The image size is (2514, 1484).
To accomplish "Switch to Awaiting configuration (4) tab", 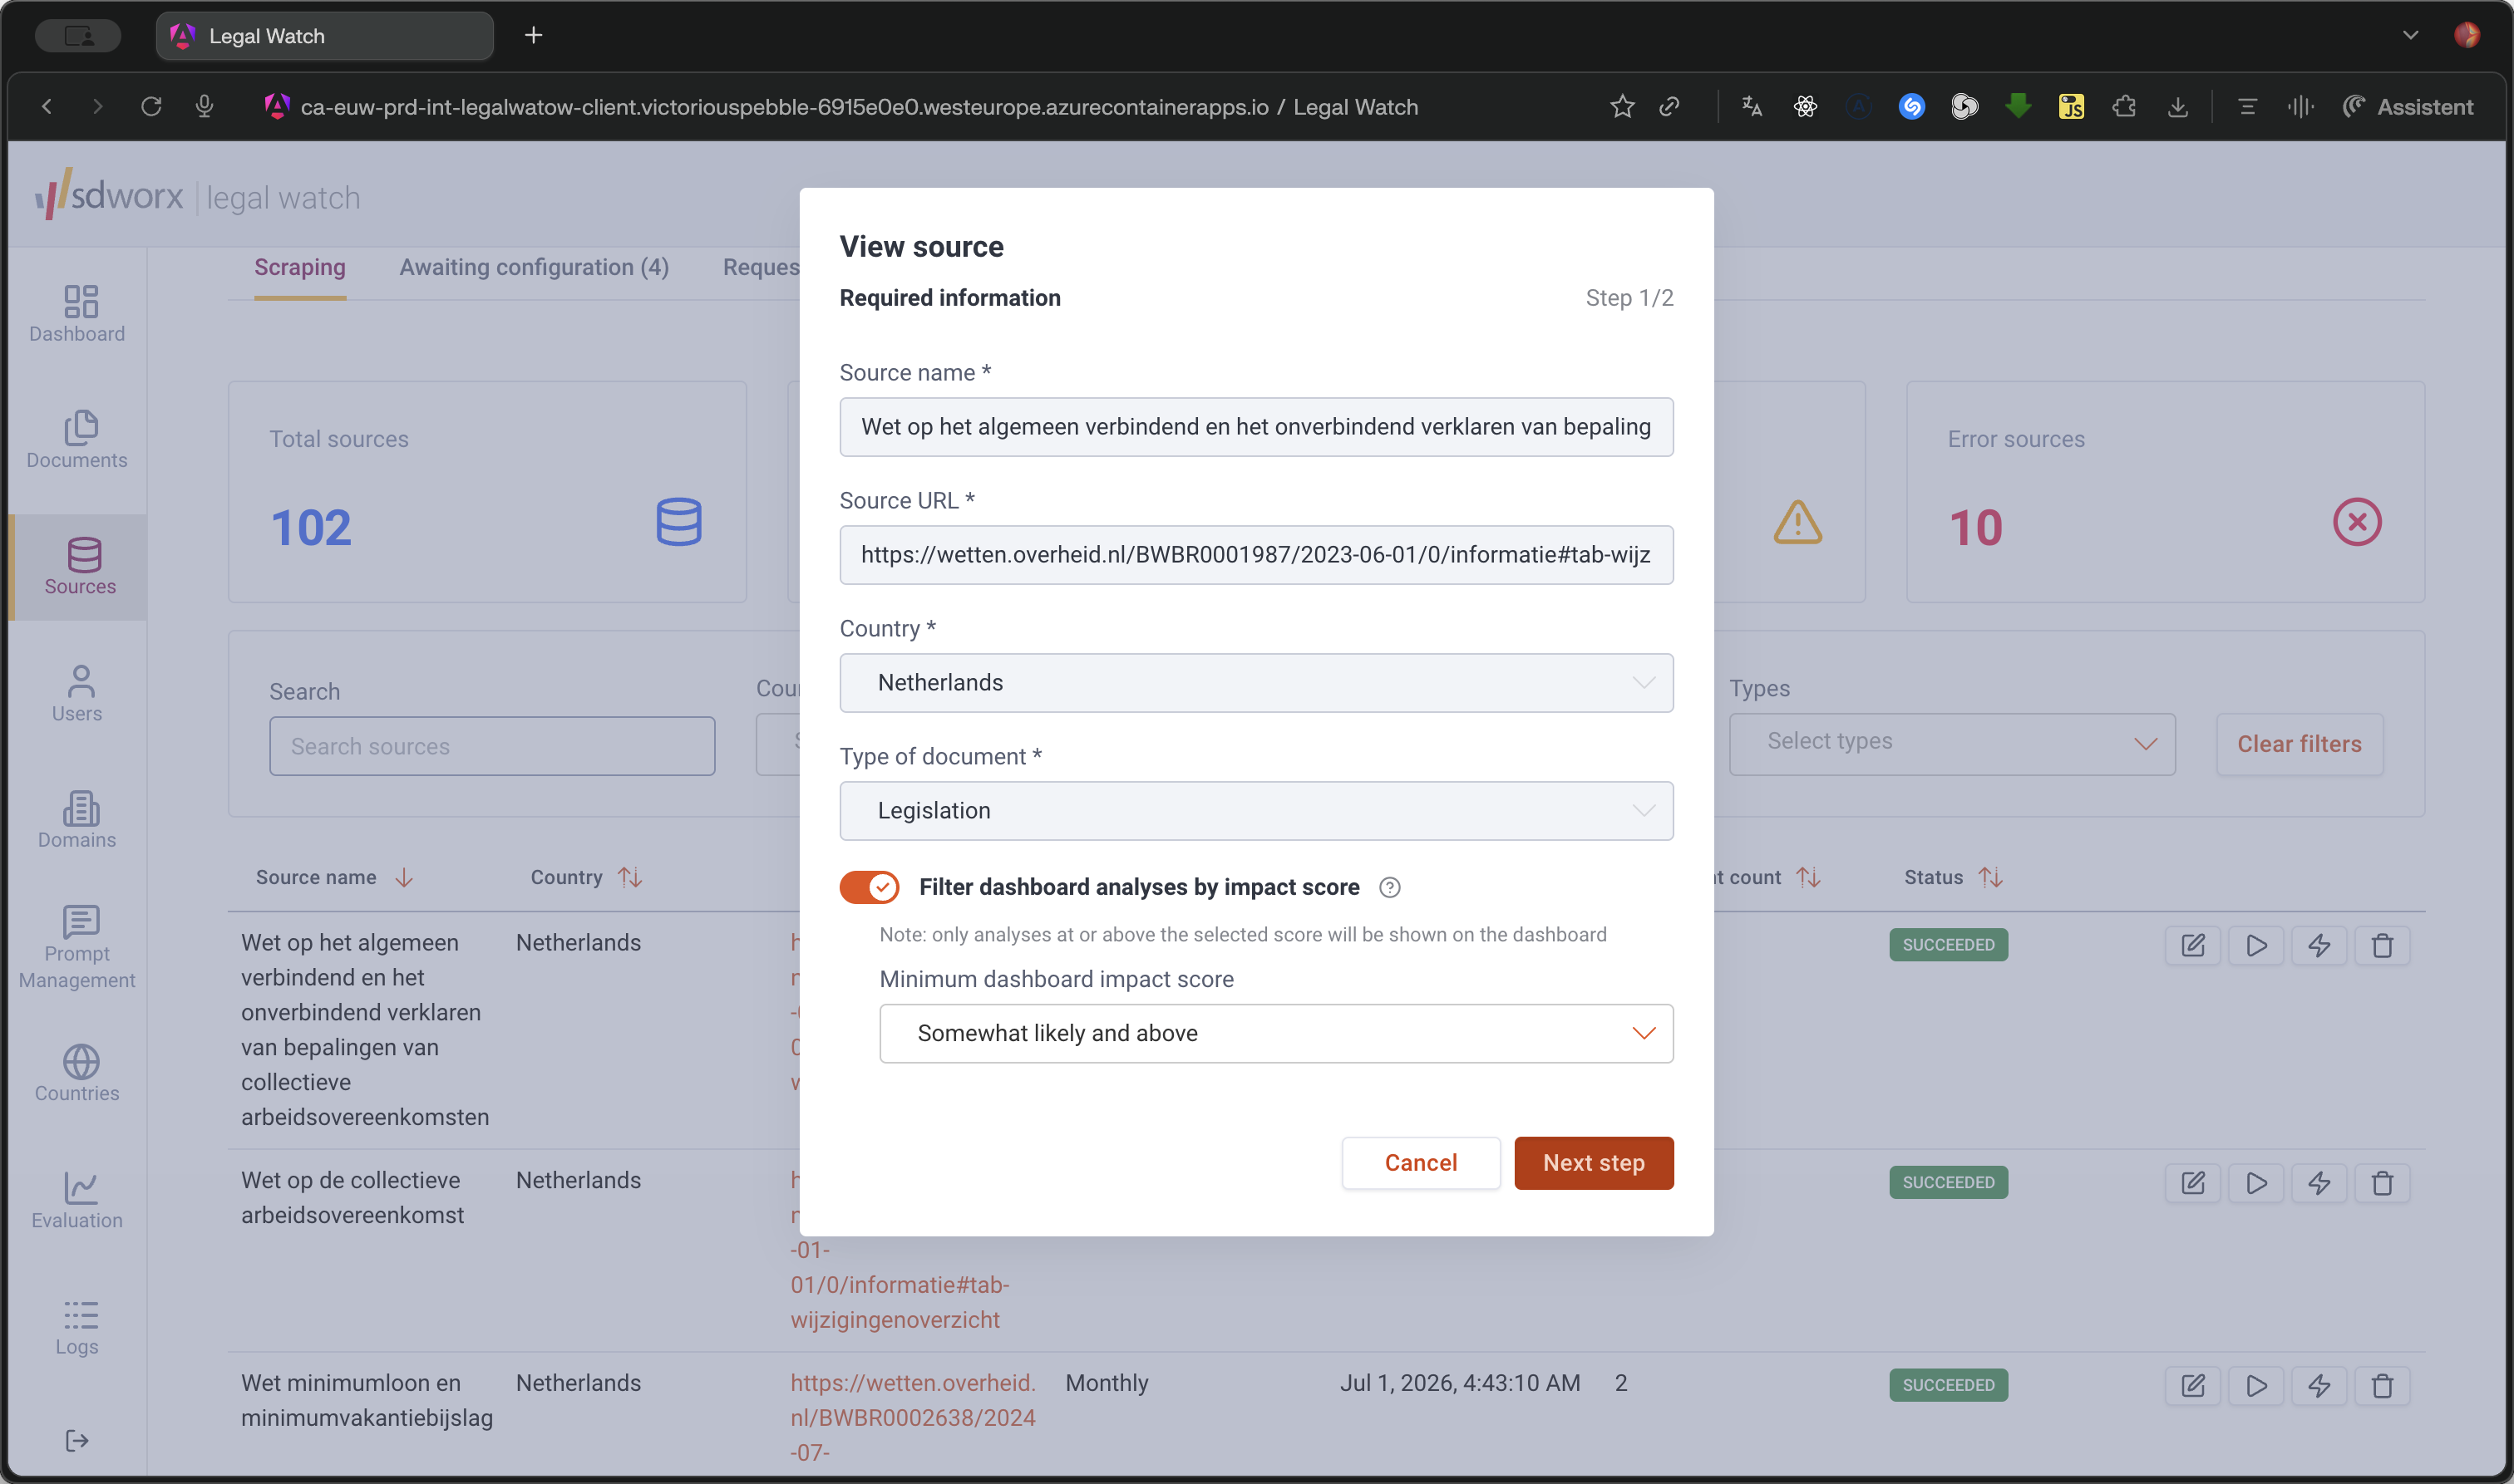I will click(533, 267).
